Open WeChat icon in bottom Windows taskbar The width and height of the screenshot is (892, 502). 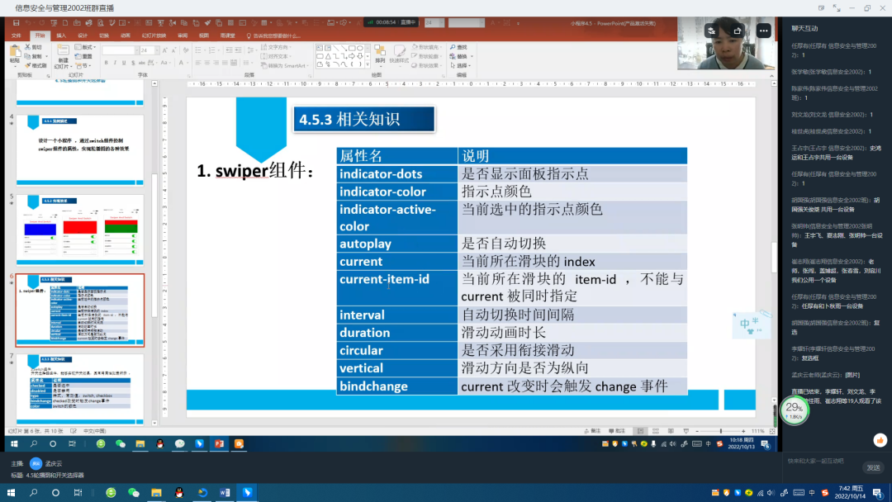[134, 492]
